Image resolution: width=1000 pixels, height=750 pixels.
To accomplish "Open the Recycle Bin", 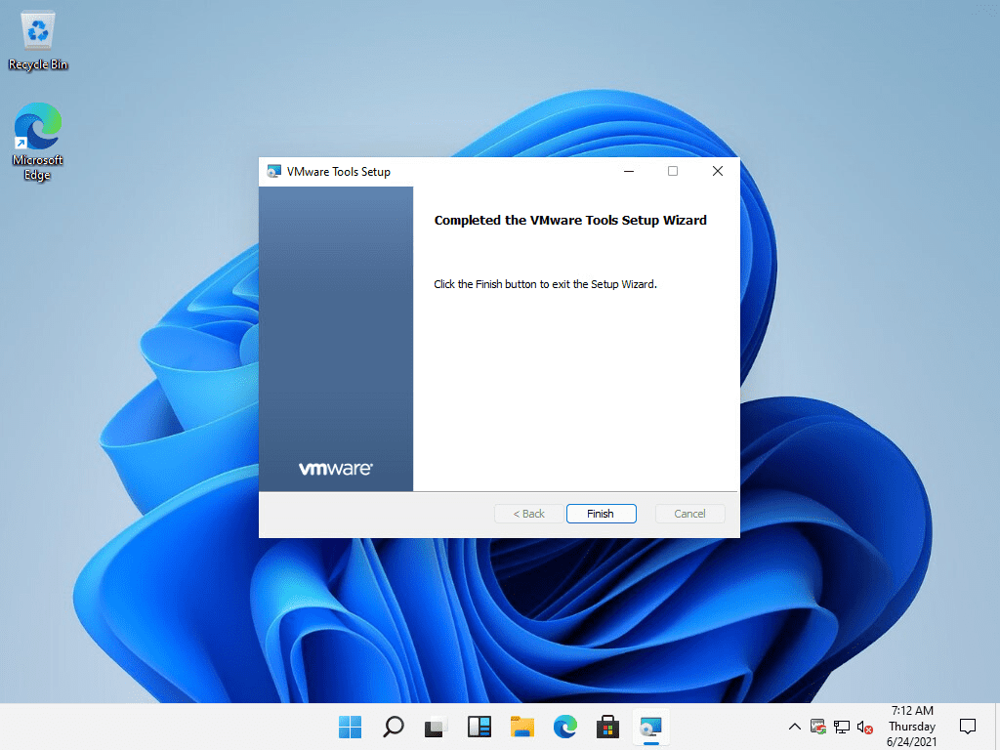I will pyautogui.click(x=37, y=32).
